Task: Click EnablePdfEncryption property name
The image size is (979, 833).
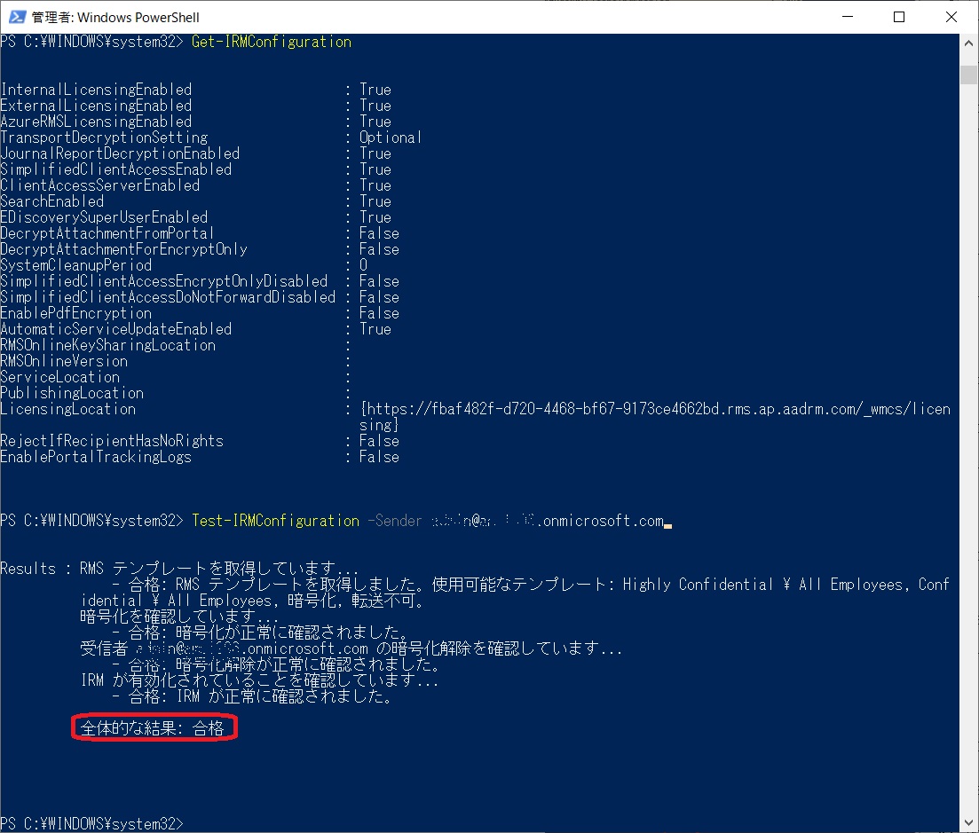Action: click(x=76, y=313)
